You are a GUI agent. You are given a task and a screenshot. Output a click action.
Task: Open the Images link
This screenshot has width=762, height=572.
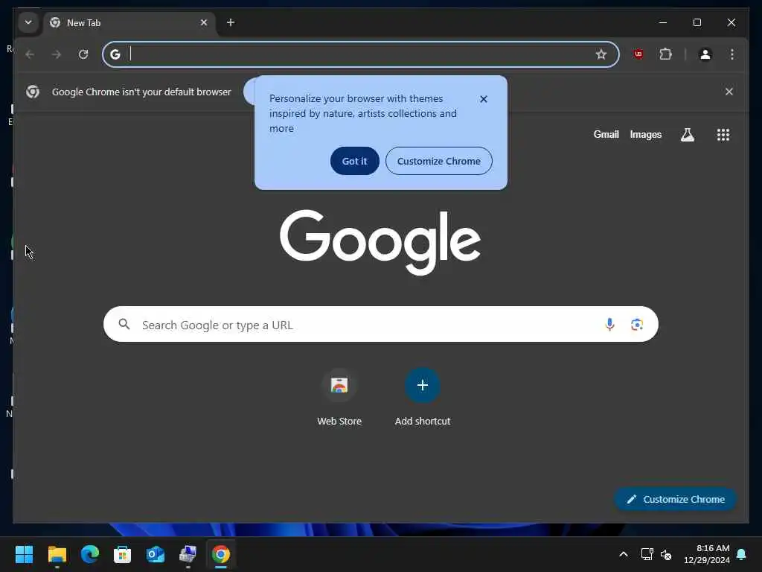(x=646, y=134)
